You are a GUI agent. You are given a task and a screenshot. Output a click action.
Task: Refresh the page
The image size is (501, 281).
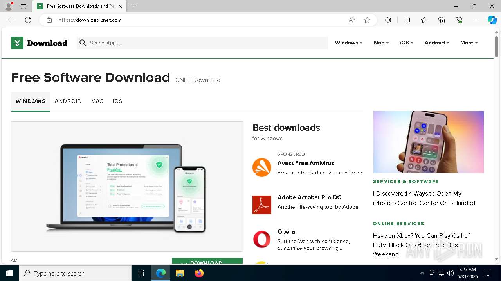28,20
